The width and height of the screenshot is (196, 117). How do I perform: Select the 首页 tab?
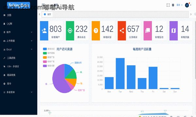pyautogui.click(x=47, y=14)
